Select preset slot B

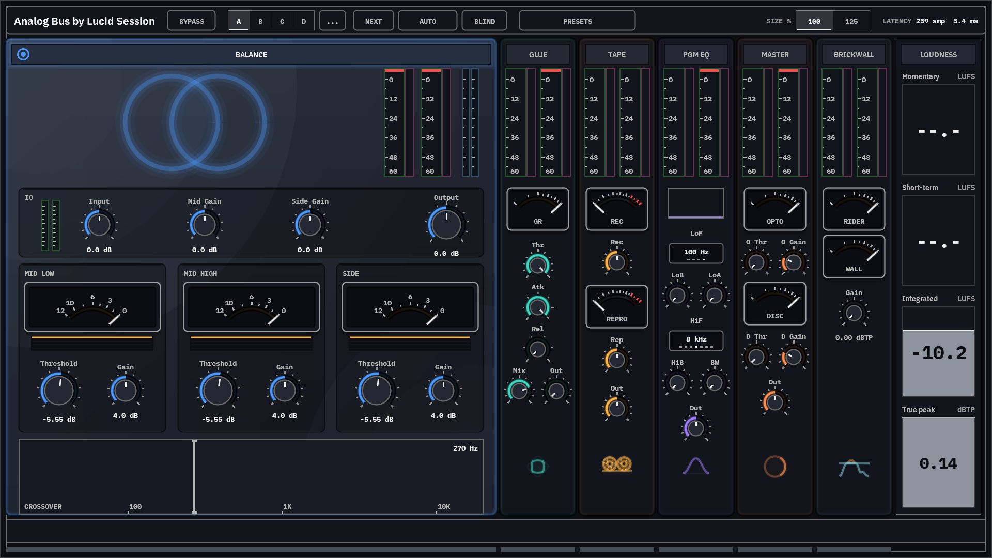point(260,21)
